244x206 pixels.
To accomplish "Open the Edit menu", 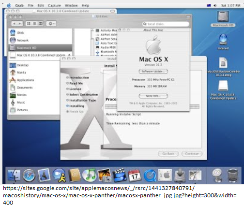I will [x=41, y=5].
